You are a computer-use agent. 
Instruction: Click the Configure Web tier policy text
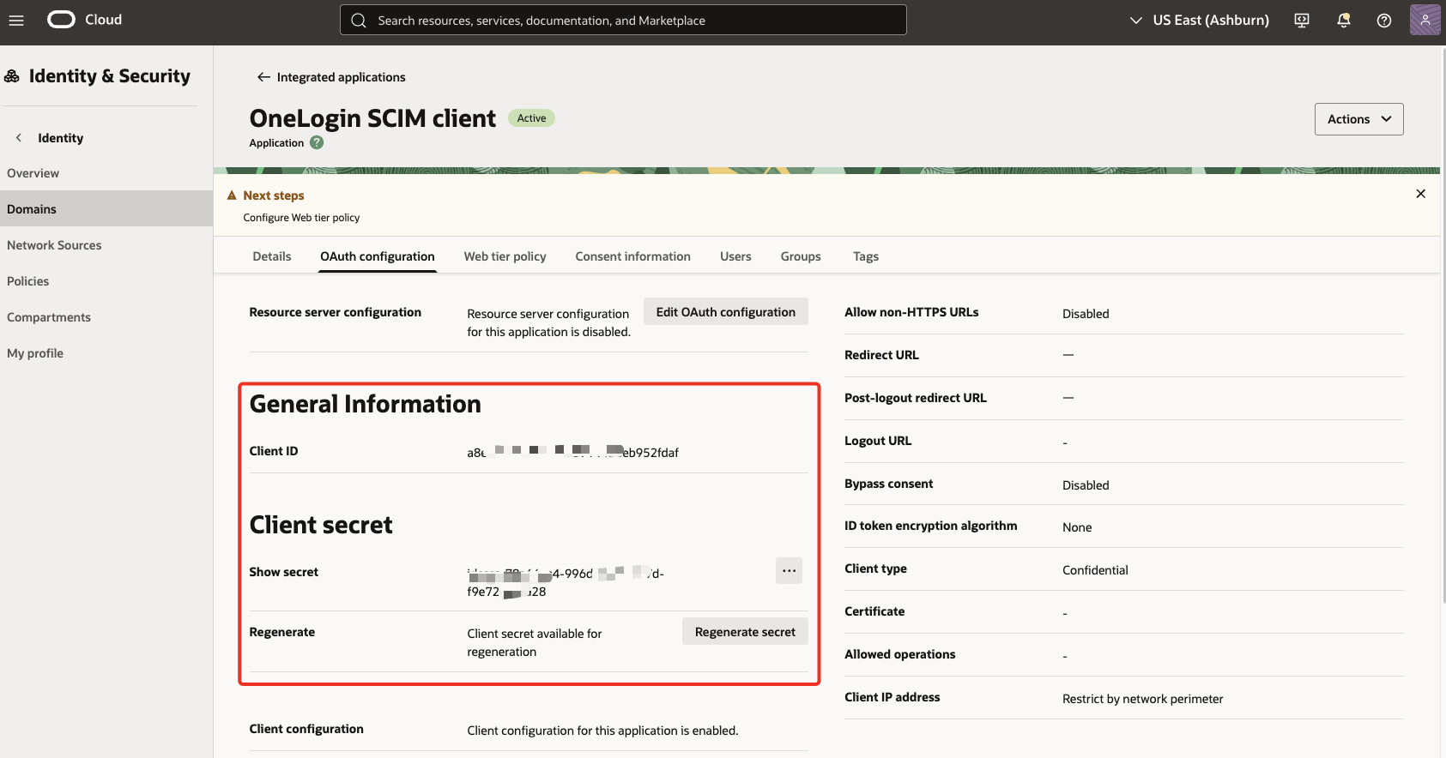(301, 218)
